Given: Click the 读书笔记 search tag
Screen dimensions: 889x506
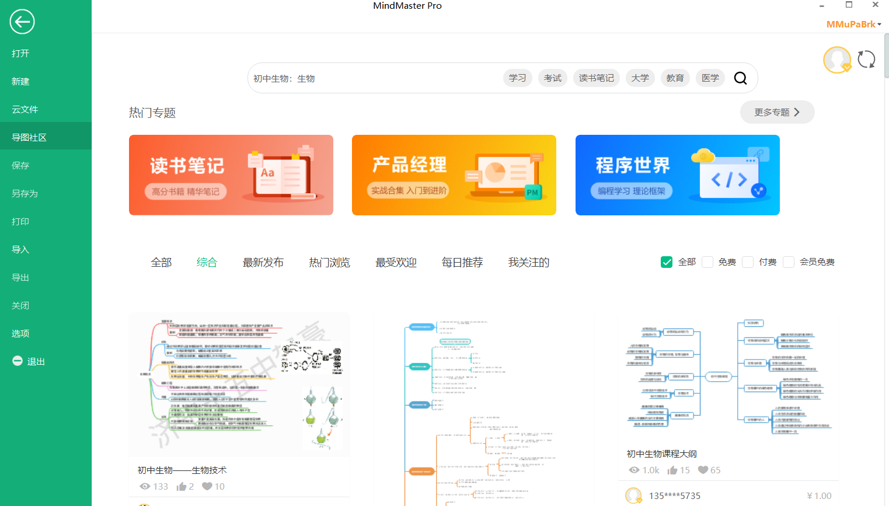Looking at the screenshot, I should coord(597,78).
